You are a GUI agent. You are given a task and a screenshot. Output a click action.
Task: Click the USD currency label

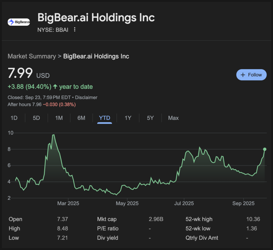(x=43, y=76)
